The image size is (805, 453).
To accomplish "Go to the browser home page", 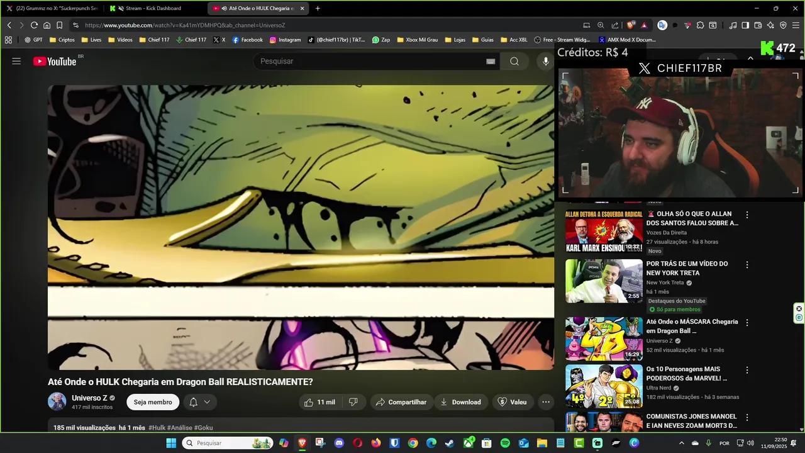I will (x=47, y=25).
